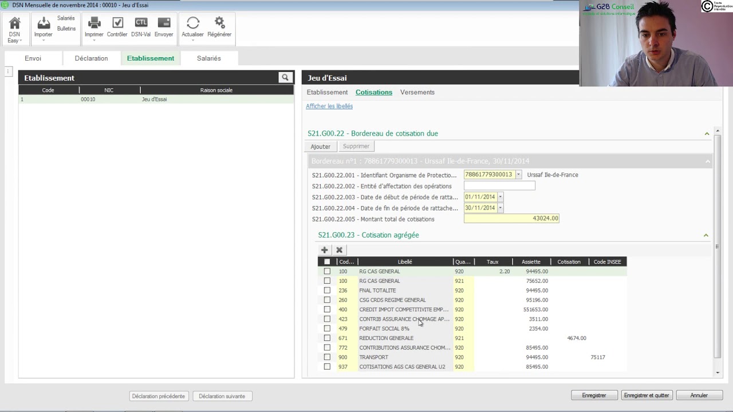Click the Taux column header
Viewport: 733px width, 412px height.
coord(492,262)
